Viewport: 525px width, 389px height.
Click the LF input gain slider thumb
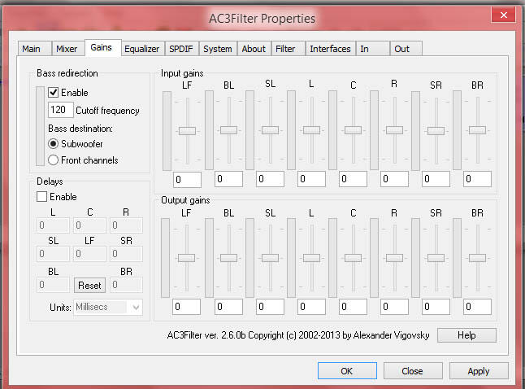[x=187, y=130]
